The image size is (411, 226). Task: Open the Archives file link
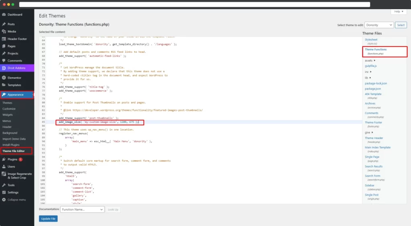[370, 104]
